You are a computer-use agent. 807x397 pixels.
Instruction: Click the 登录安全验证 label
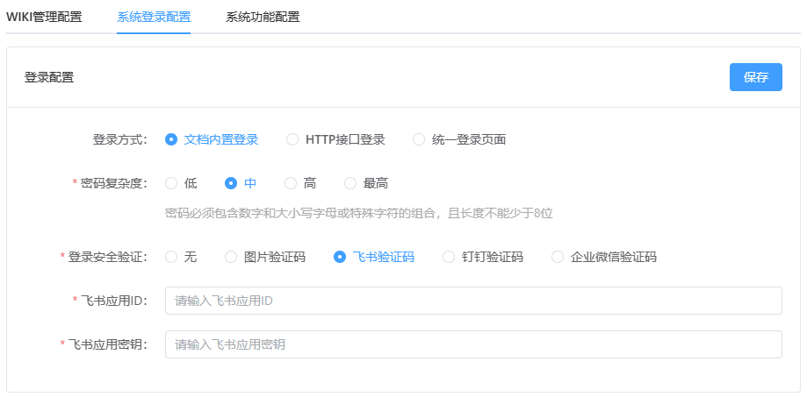[x=107, y=257]
